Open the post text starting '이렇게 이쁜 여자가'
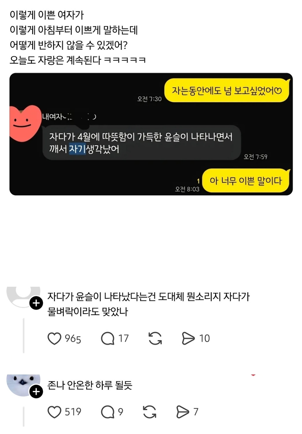 [78, 37]
